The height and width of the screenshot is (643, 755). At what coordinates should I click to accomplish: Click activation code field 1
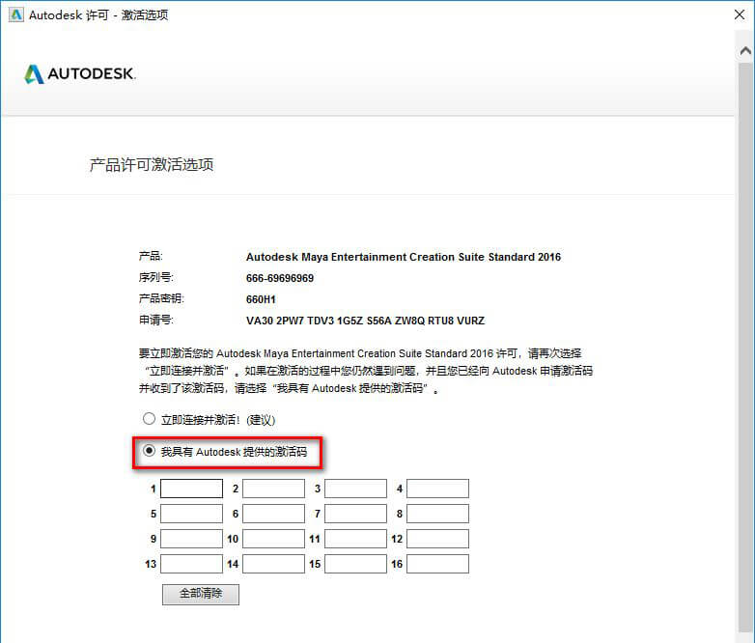[191, 489]
